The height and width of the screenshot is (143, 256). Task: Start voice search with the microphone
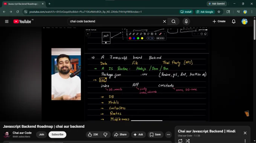tap(186, 21)
